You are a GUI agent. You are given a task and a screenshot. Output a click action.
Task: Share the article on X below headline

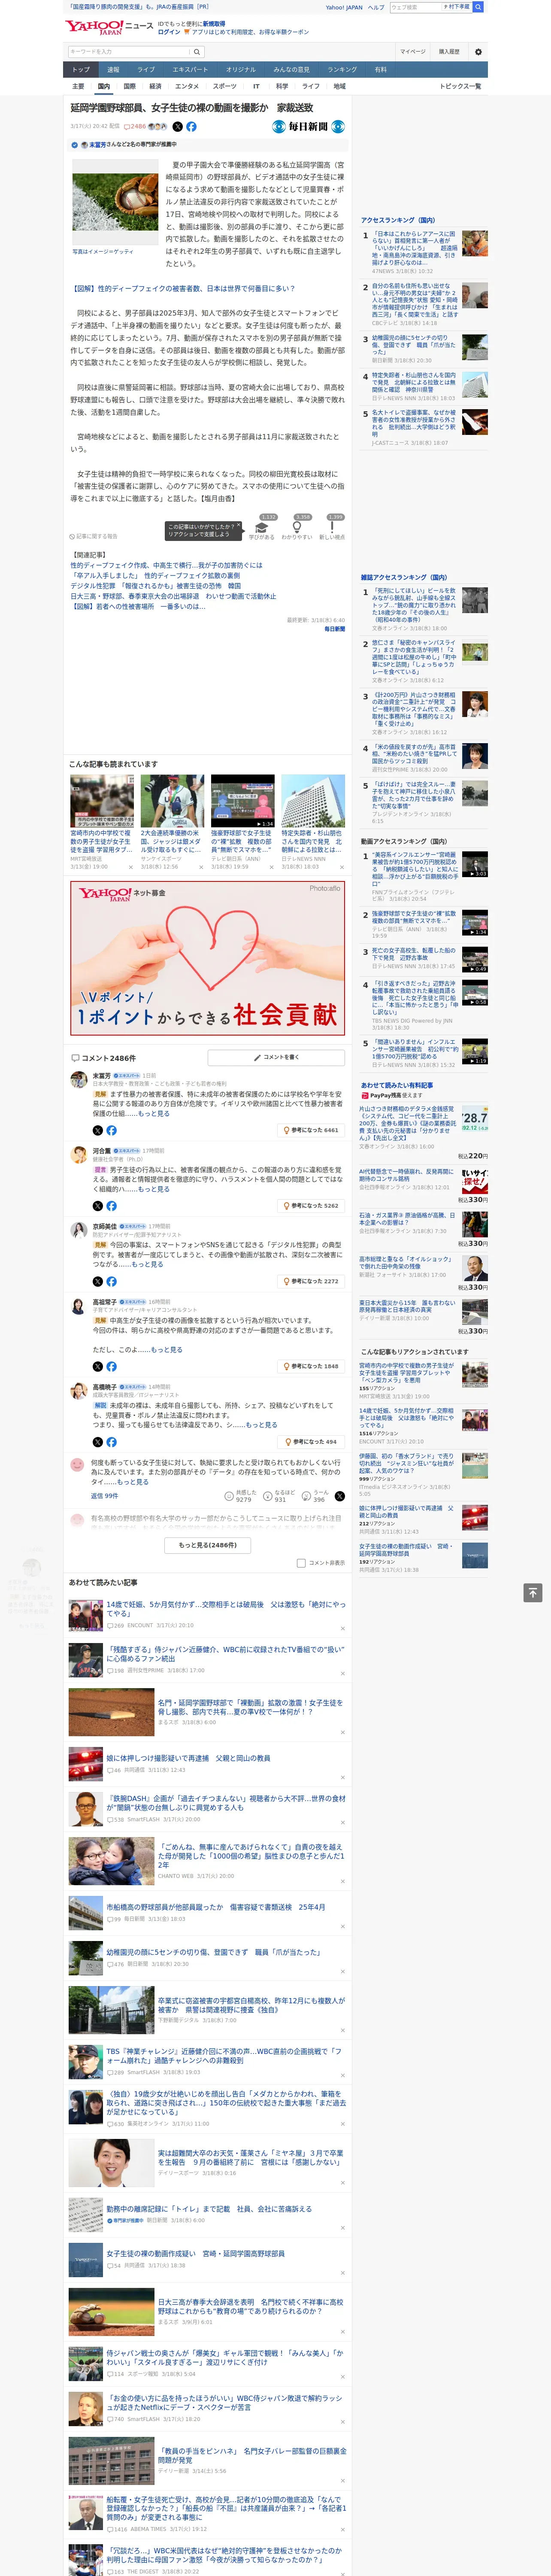pos(178,127)
